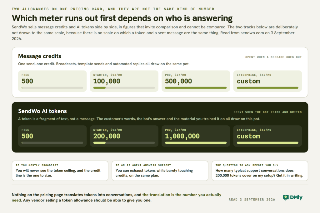Click the Message credits Enterprise progress bar
Screen dimensions: 320x213
pyautogui.click(x=267, y=88)
